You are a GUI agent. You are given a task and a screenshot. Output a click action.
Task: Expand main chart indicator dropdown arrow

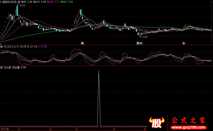point(19,2)
